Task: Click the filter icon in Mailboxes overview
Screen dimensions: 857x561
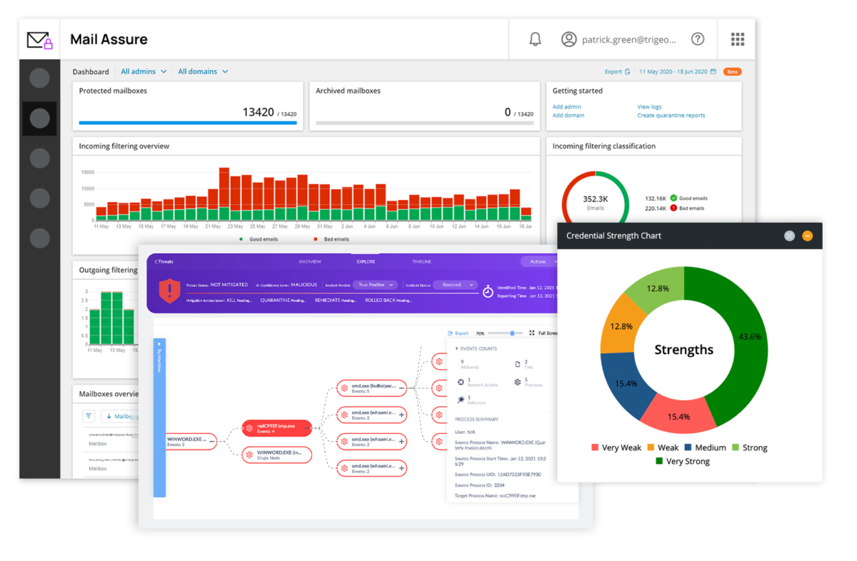Action: [87, 416]
